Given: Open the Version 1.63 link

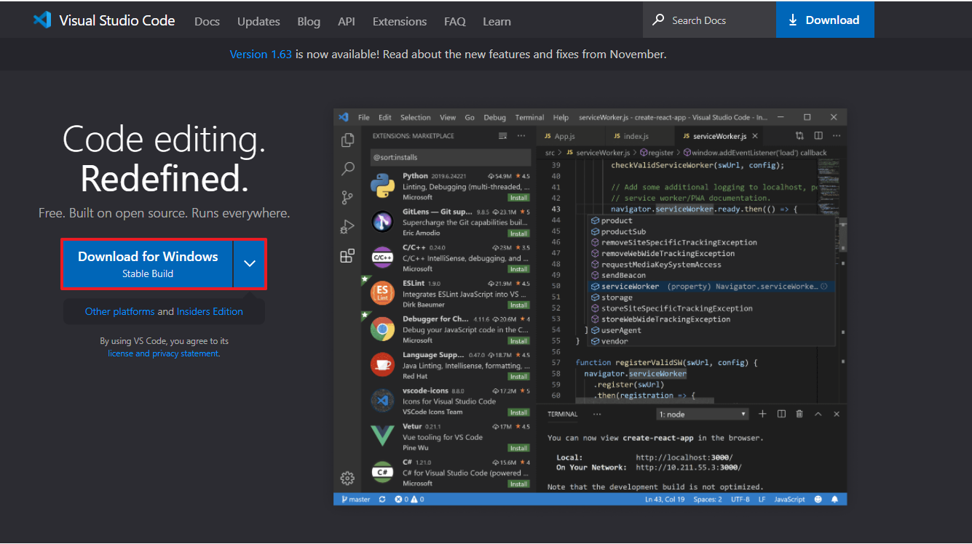Looking at the screenshot, I should (x=261, y=54).
